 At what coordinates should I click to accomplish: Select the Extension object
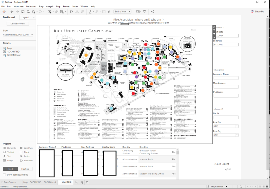pos(26,160)
